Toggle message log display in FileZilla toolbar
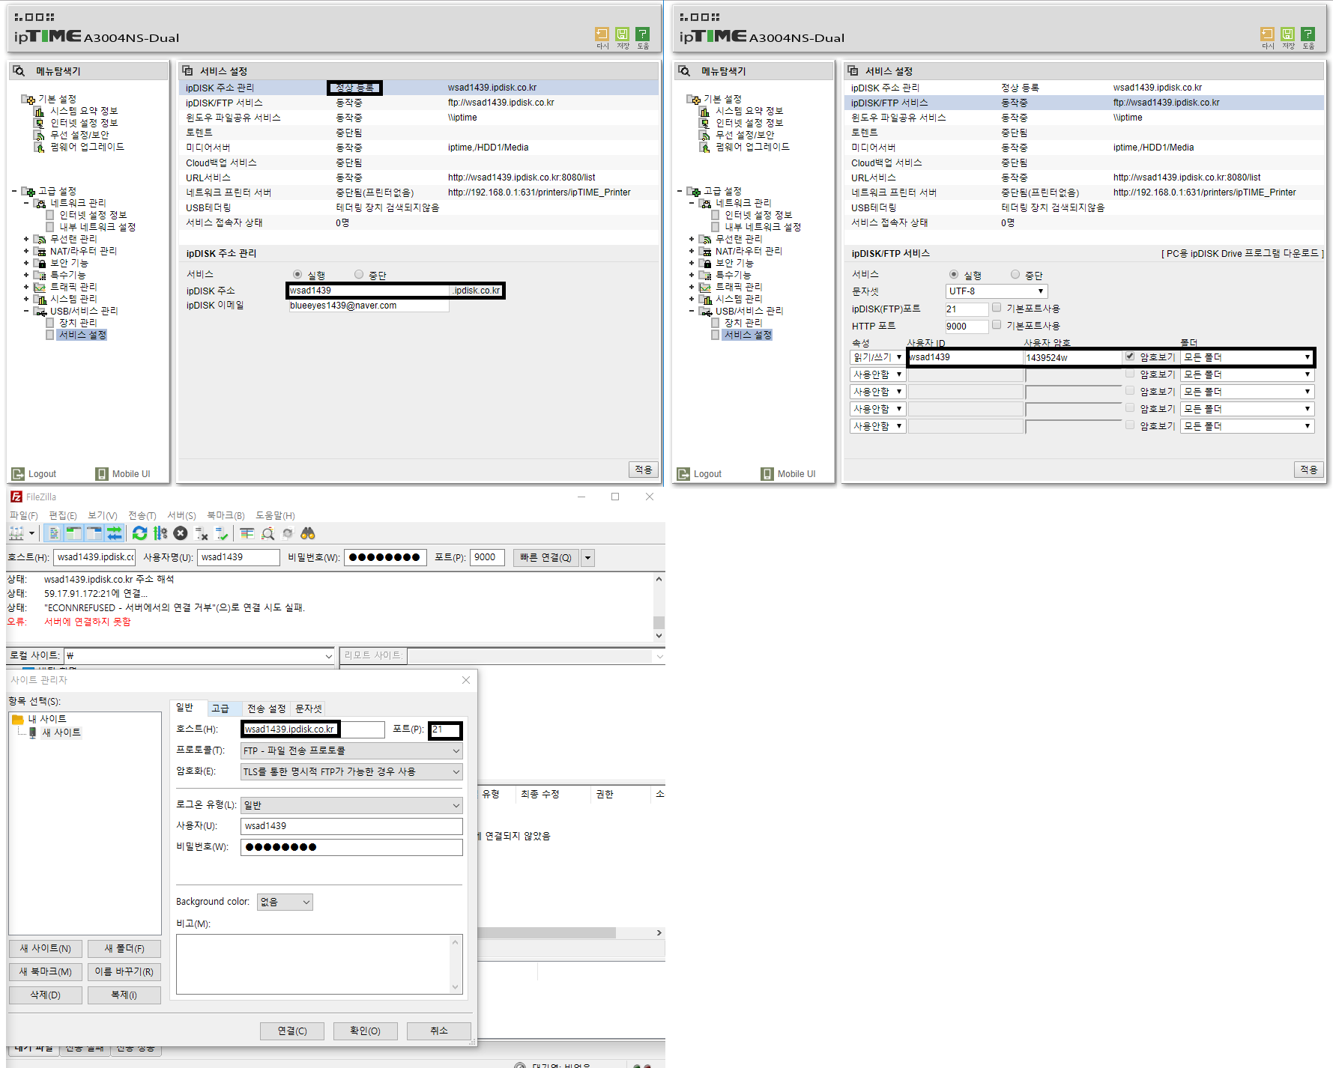1333x1068 pixels. tap(53, 533)
